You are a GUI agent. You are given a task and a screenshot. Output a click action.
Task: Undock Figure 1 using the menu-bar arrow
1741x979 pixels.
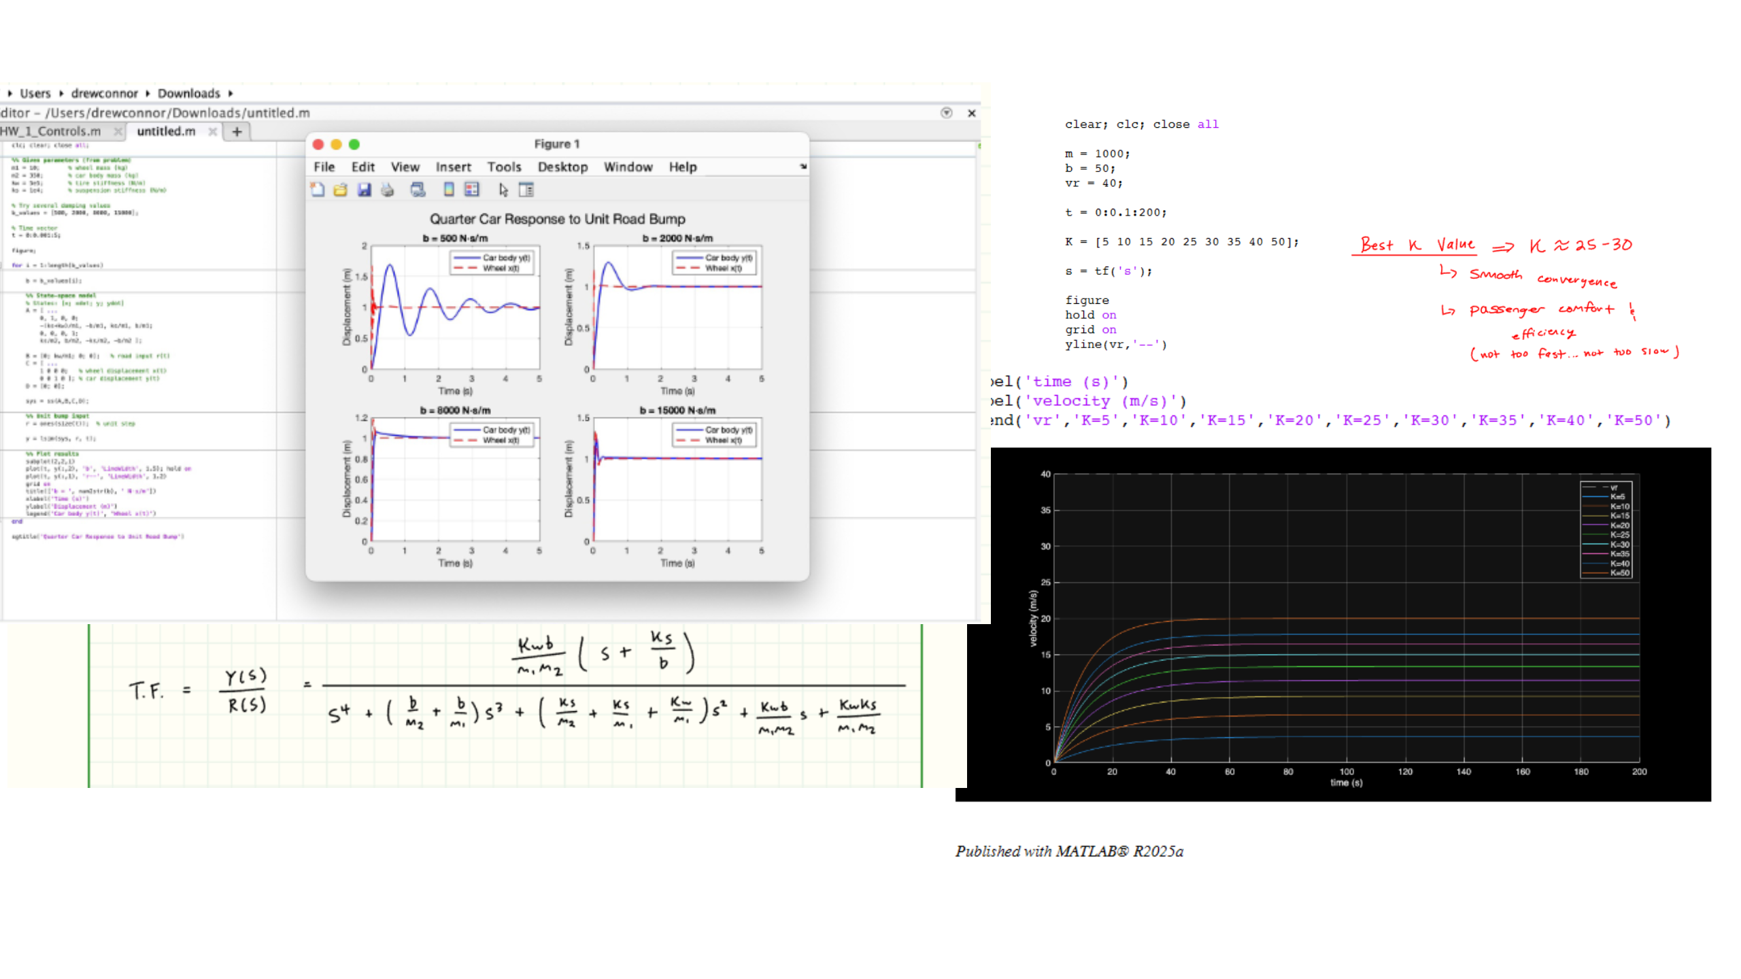tap(803, 167)
